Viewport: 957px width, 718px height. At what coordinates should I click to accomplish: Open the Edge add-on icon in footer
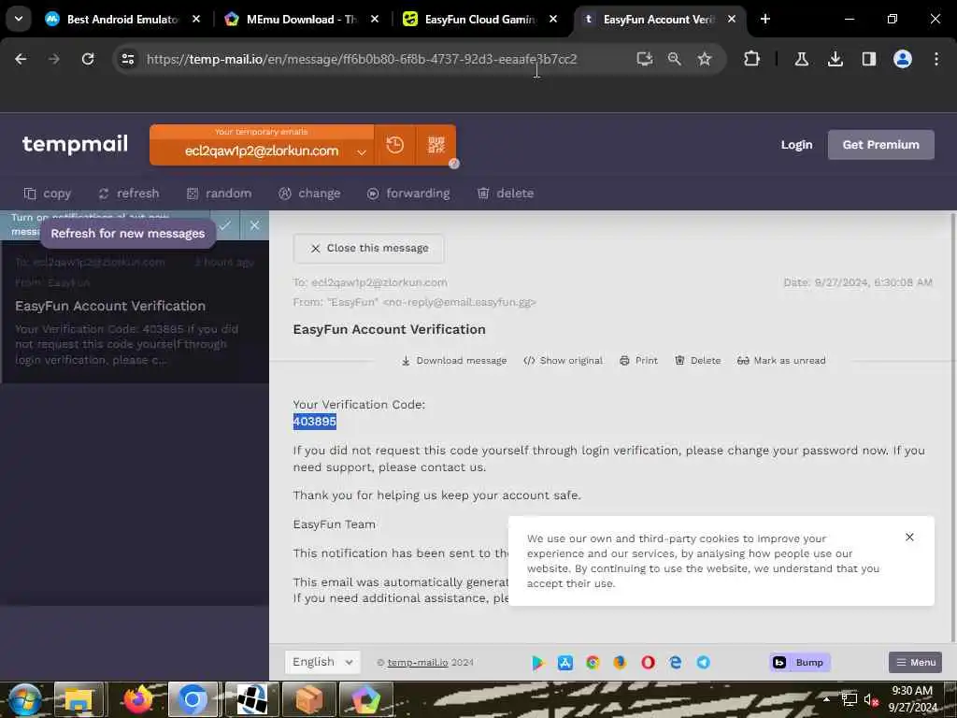pyautogui.click(x=676, y=663)
